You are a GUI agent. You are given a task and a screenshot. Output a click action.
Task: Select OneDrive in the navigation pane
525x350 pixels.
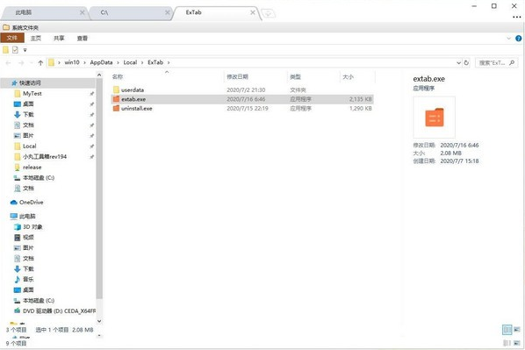31,203
